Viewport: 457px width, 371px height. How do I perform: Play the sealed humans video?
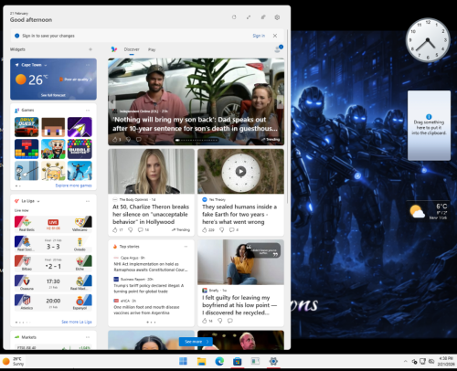click(240, 172)
